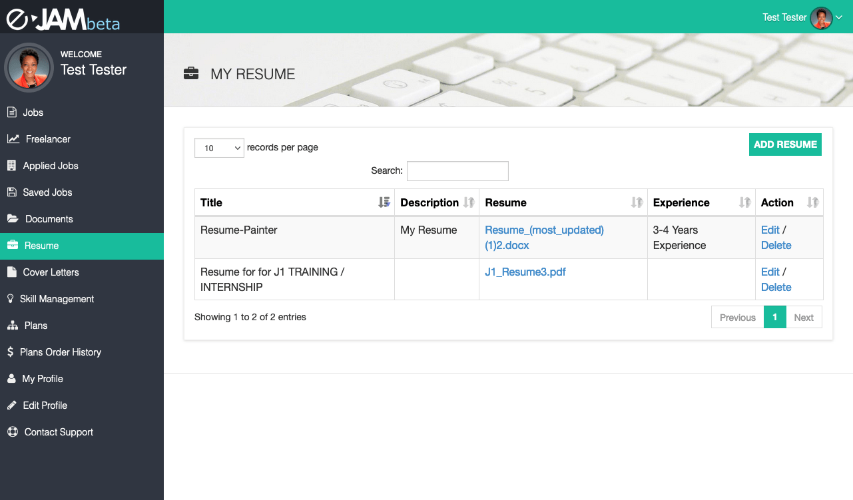Open the J1_Resume3.pdf link

[x=525, y=272]
